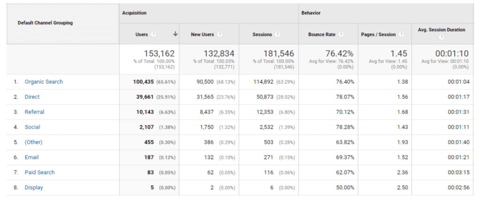Select total sessions value 181,546

pyautogui.click(x=279, y=54)
